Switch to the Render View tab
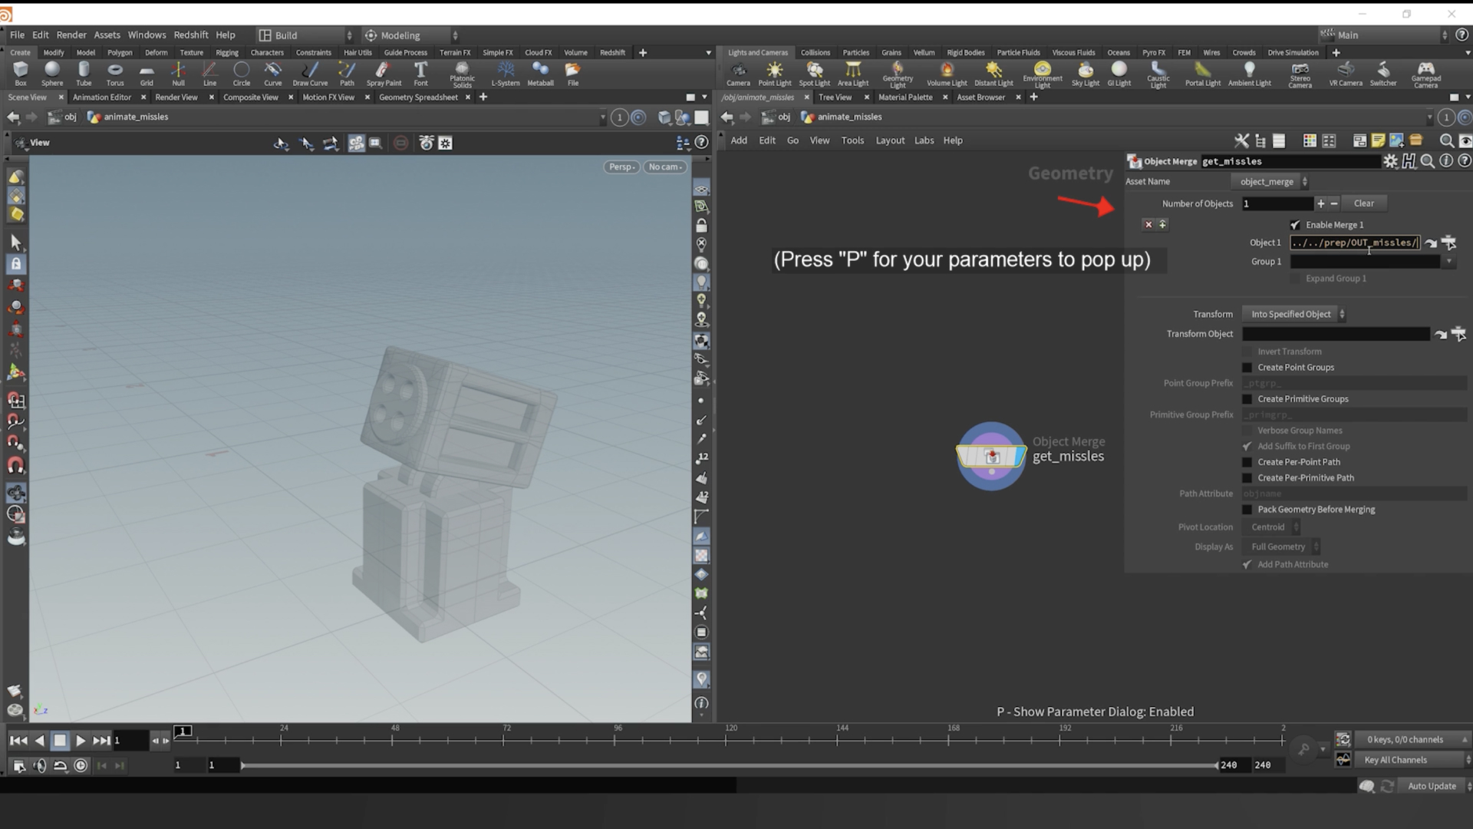Screen dimensions: 1473x829 [x=176, y=97]
